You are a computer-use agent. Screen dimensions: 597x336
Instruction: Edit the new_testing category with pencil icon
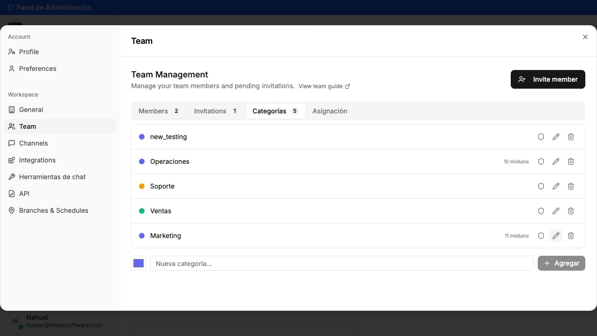tap(556, 137)
